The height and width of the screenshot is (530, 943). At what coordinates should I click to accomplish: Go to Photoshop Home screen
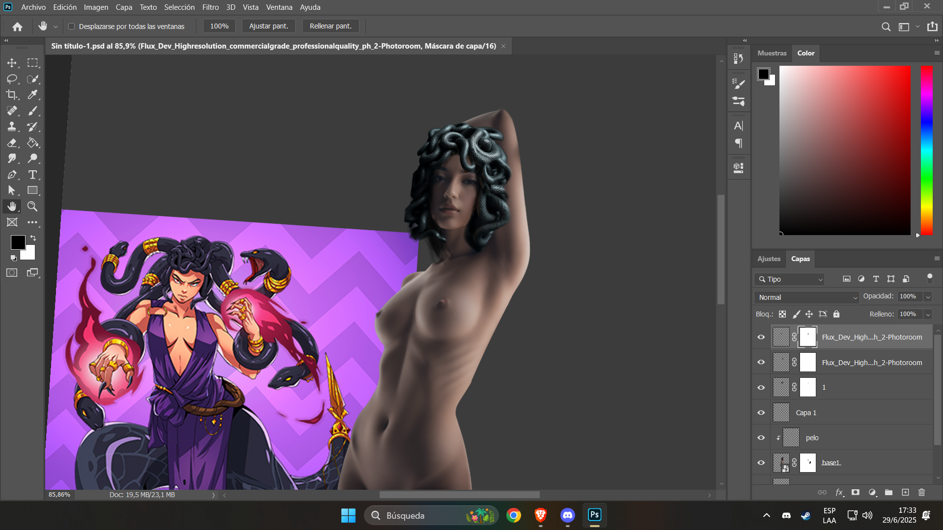18,26
